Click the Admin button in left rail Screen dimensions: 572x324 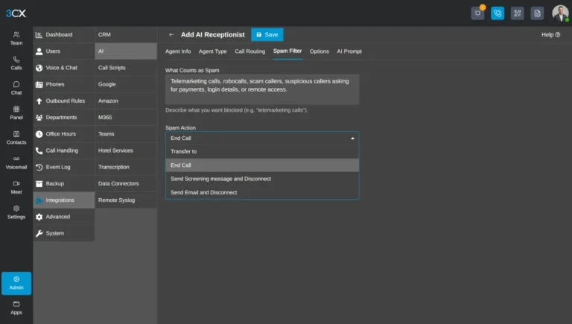16,283
